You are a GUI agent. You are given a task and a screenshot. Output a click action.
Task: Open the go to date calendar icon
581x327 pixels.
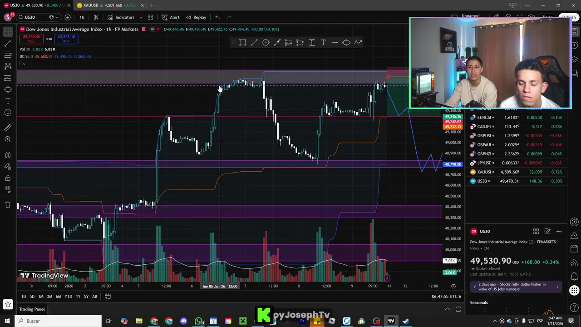(108, 297)
